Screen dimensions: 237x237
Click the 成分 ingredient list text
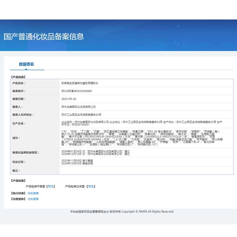point(142,138)
